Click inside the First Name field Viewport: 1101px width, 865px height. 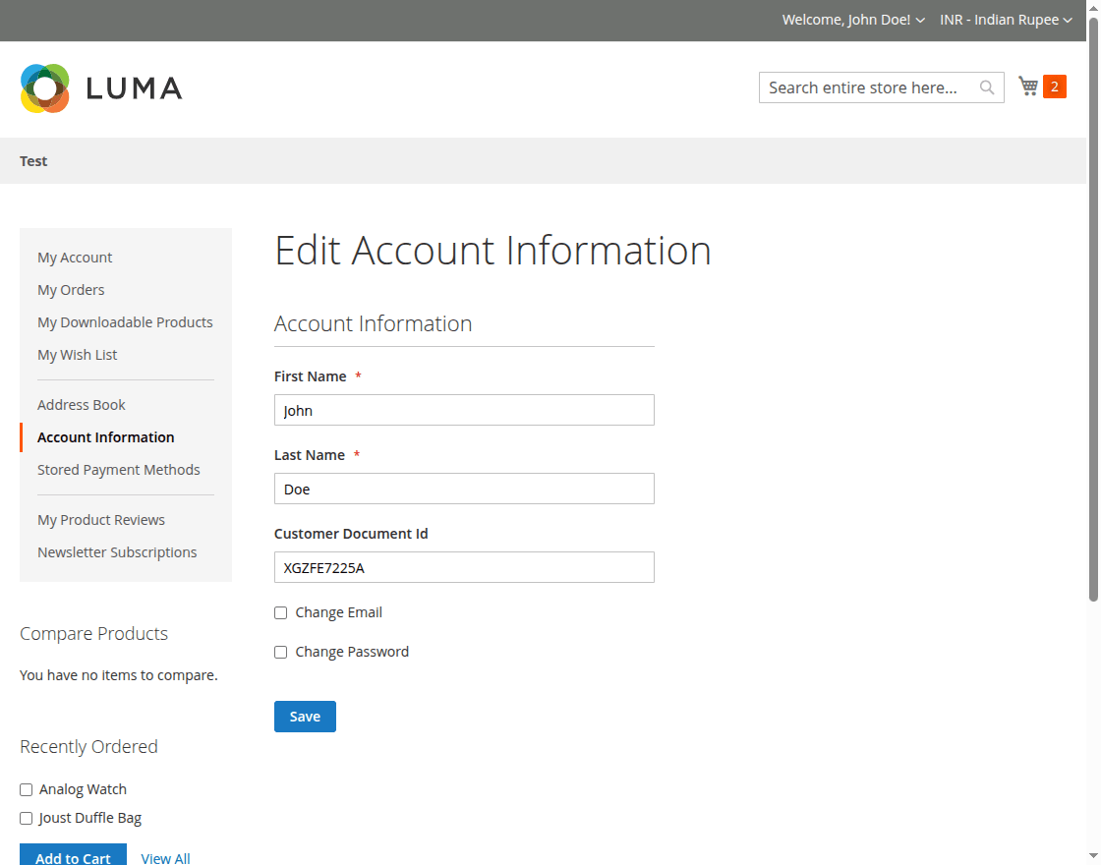pos(464,410)
